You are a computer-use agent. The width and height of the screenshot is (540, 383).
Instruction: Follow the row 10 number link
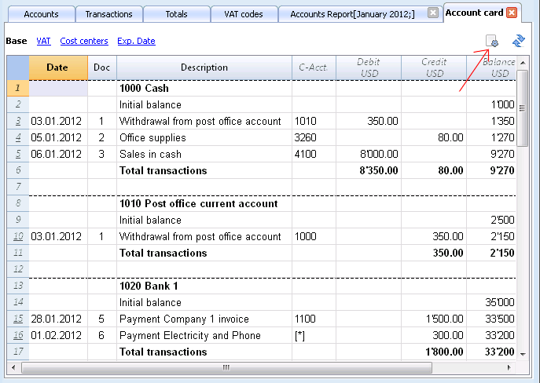point(18,236)
